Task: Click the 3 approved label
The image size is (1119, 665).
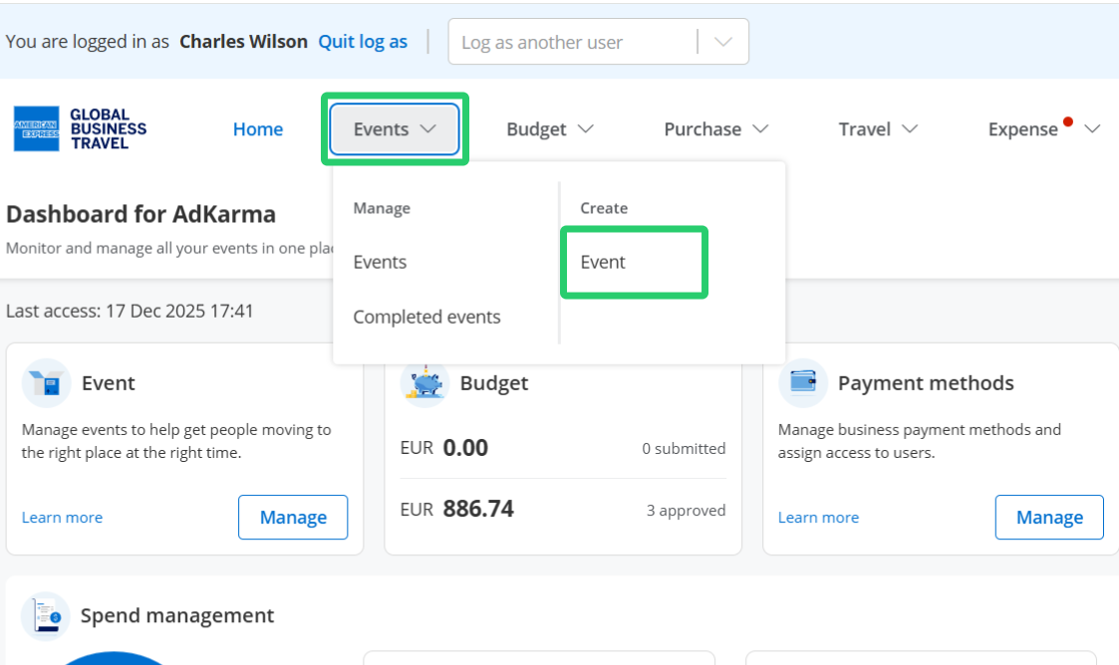Action: tap(686, 511)
